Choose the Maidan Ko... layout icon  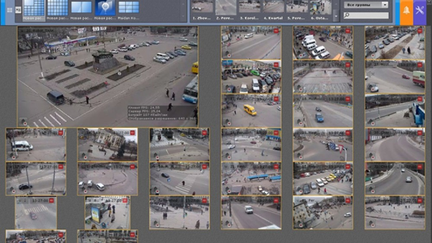tap(128, 8)
